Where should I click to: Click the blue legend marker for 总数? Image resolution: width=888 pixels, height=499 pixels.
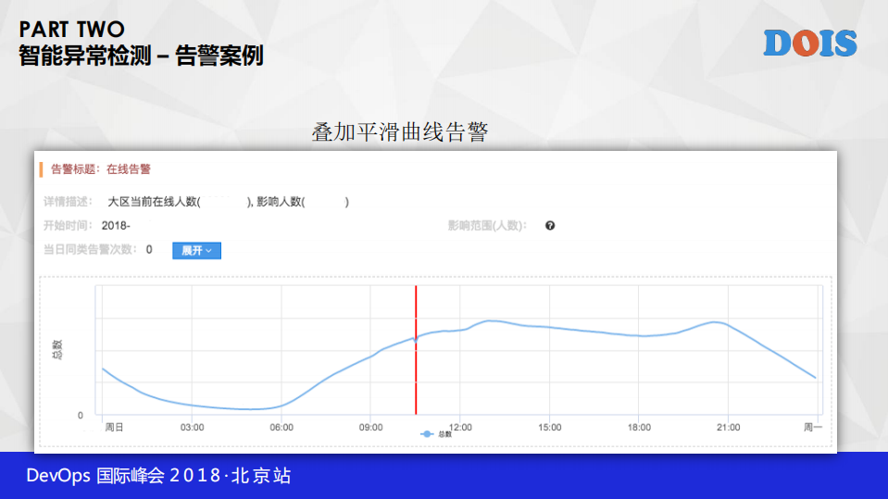pyautogui.click(x=427, y=433)
